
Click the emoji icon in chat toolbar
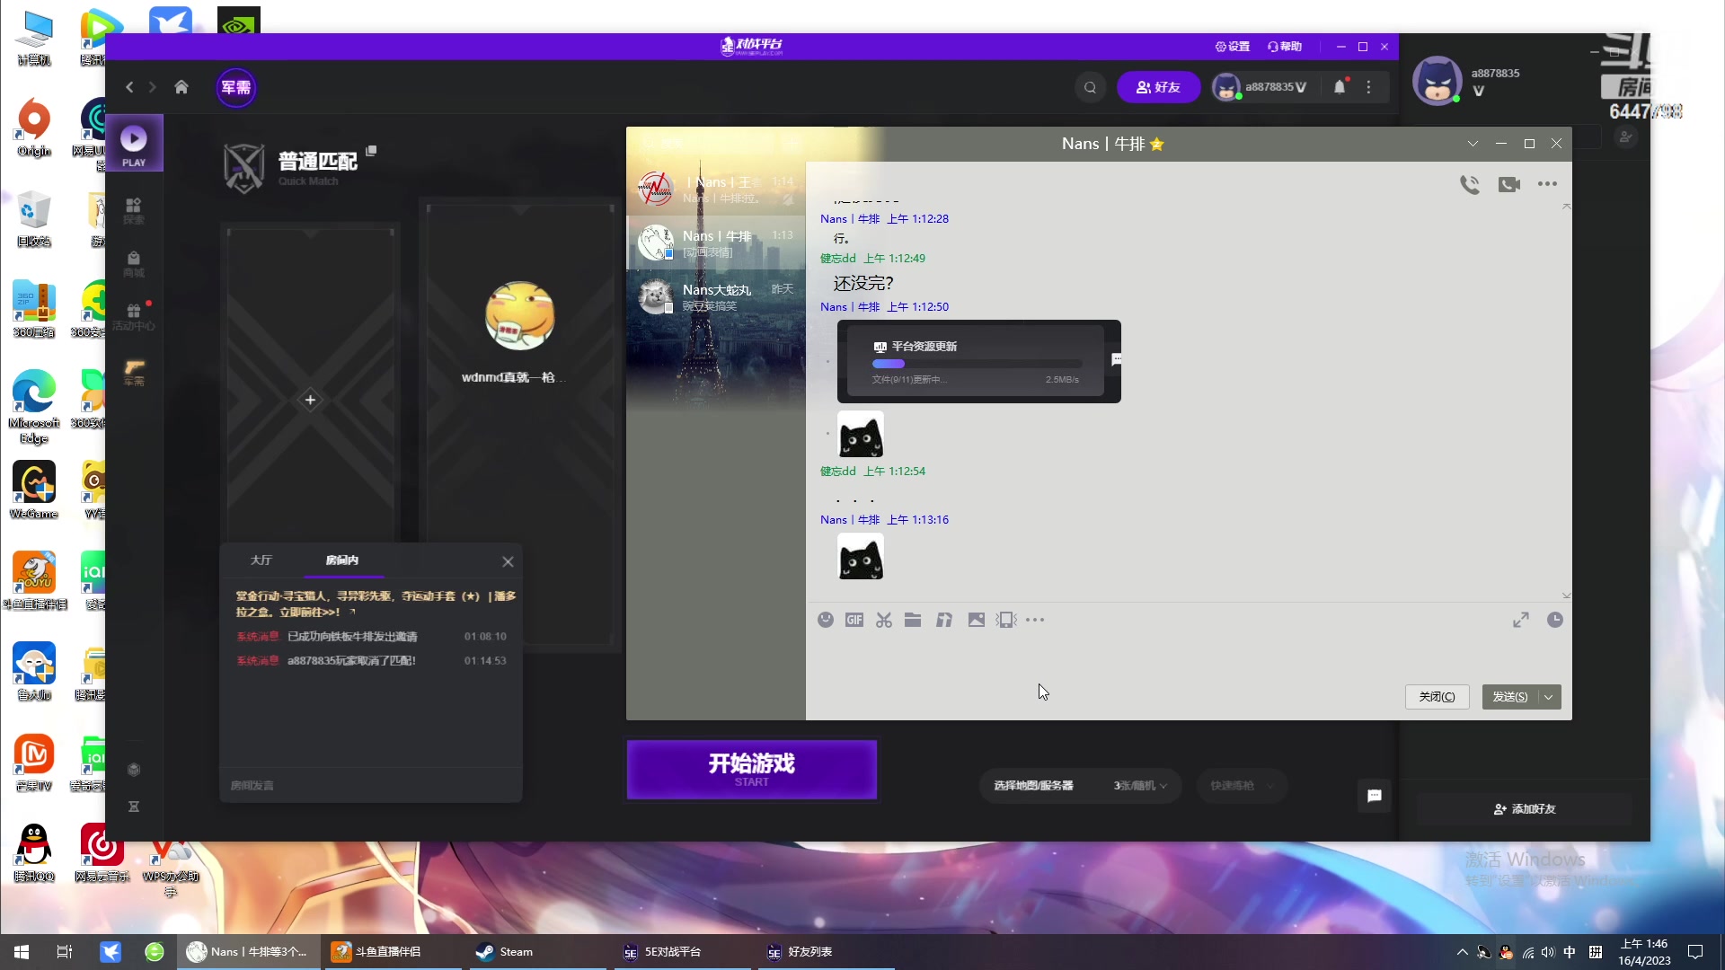[x=826, y=620]
